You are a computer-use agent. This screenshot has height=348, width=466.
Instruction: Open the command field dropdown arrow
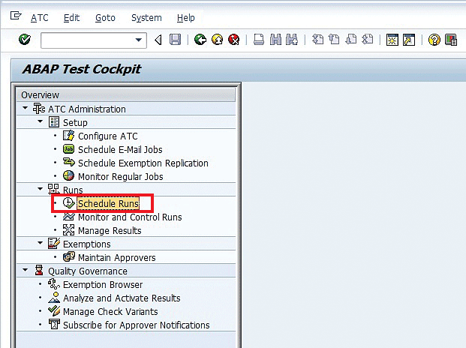coord(139,40)
